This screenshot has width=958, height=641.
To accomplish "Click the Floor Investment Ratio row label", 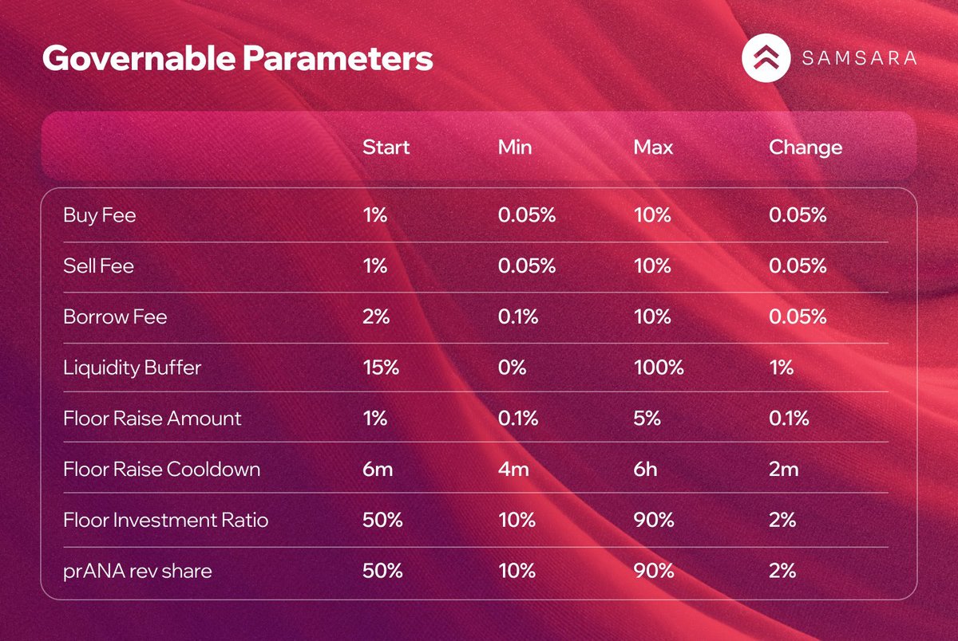I will pos(165,520).
